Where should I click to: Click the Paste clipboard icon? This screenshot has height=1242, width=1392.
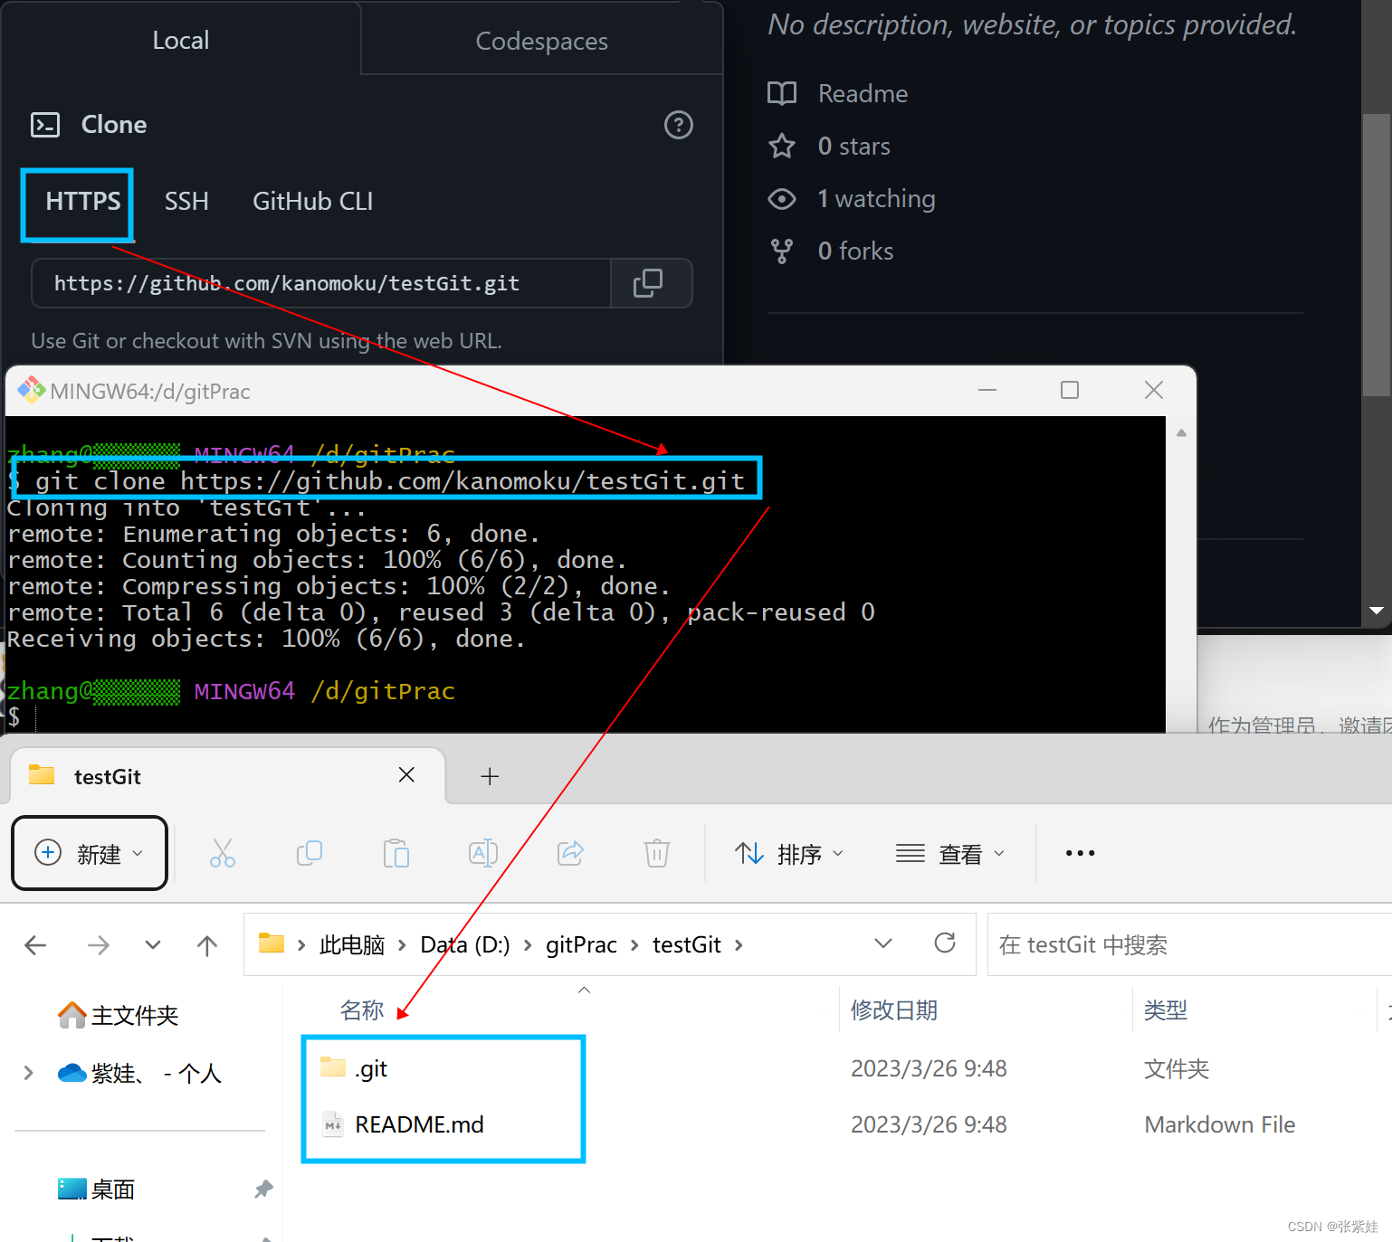click(396, 853)
